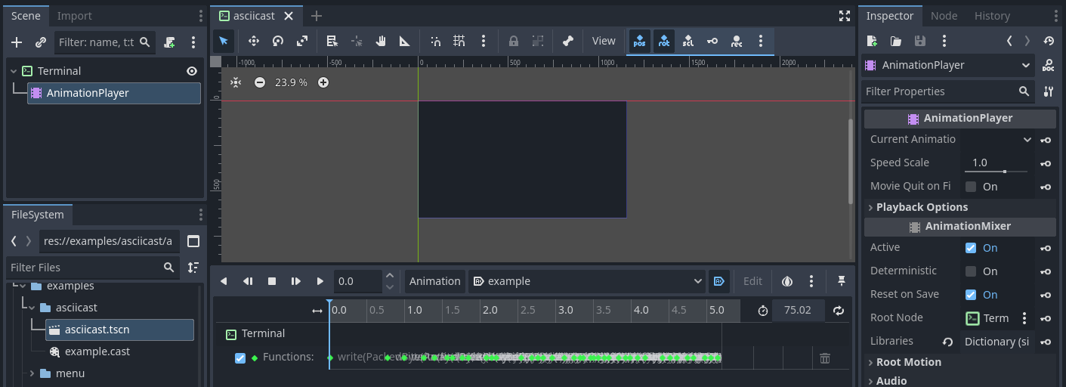1066x387 pixels.
Task: Uncheck Active checkbox
Action: pyautogui.click(x=971, y=248)
